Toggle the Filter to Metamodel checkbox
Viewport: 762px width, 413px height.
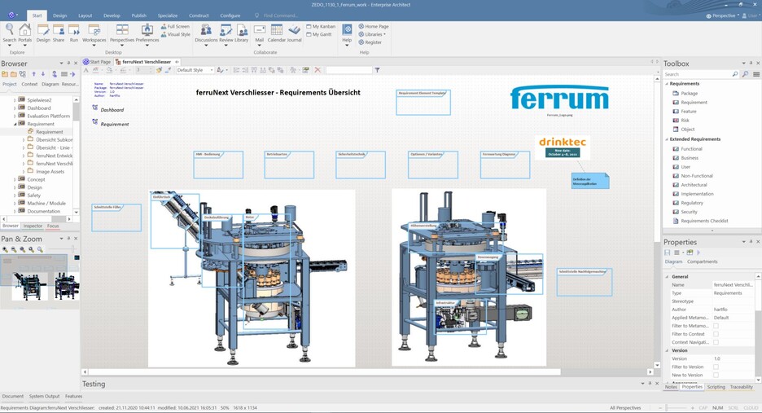coord(716,326)
